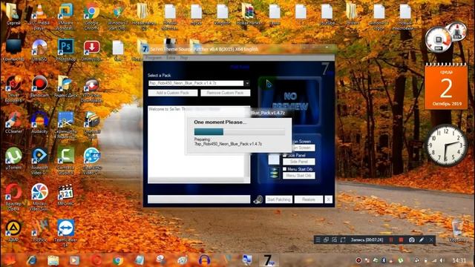Open the µTorrent desktop shortcut
Image resolution: width=475 pixels, height=267 pixels.
point(13,158)
